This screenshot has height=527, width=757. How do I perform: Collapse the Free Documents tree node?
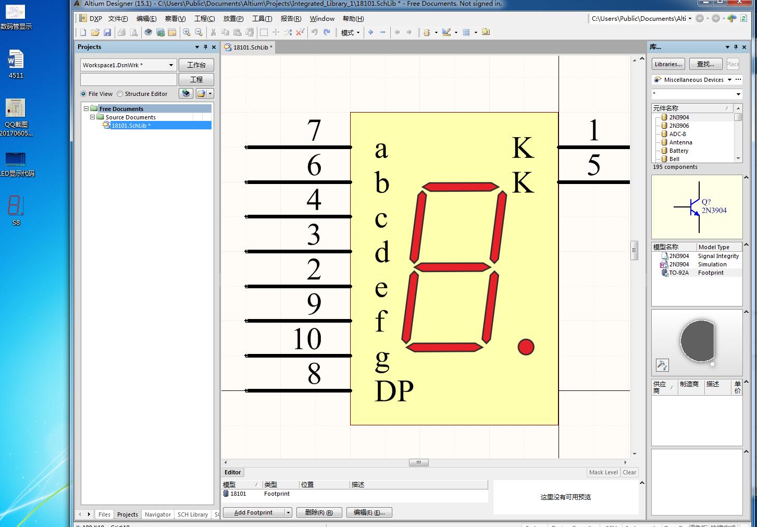[86, 109]
